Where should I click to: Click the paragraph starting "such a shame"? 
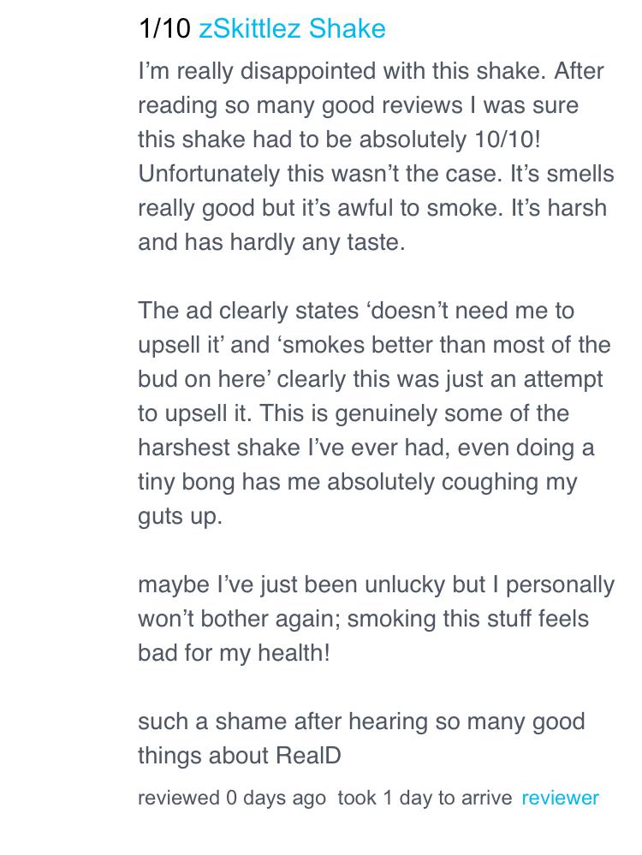361,738
